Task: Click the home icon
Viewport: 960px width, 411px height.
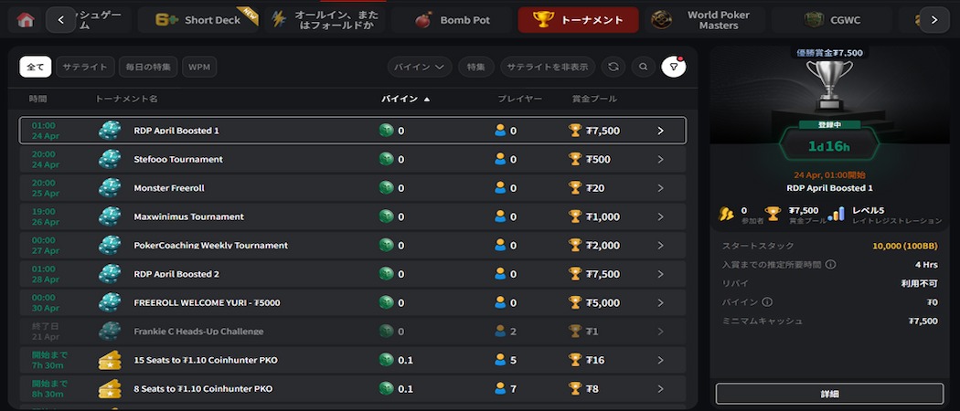Action: click(x=26, y=20)
